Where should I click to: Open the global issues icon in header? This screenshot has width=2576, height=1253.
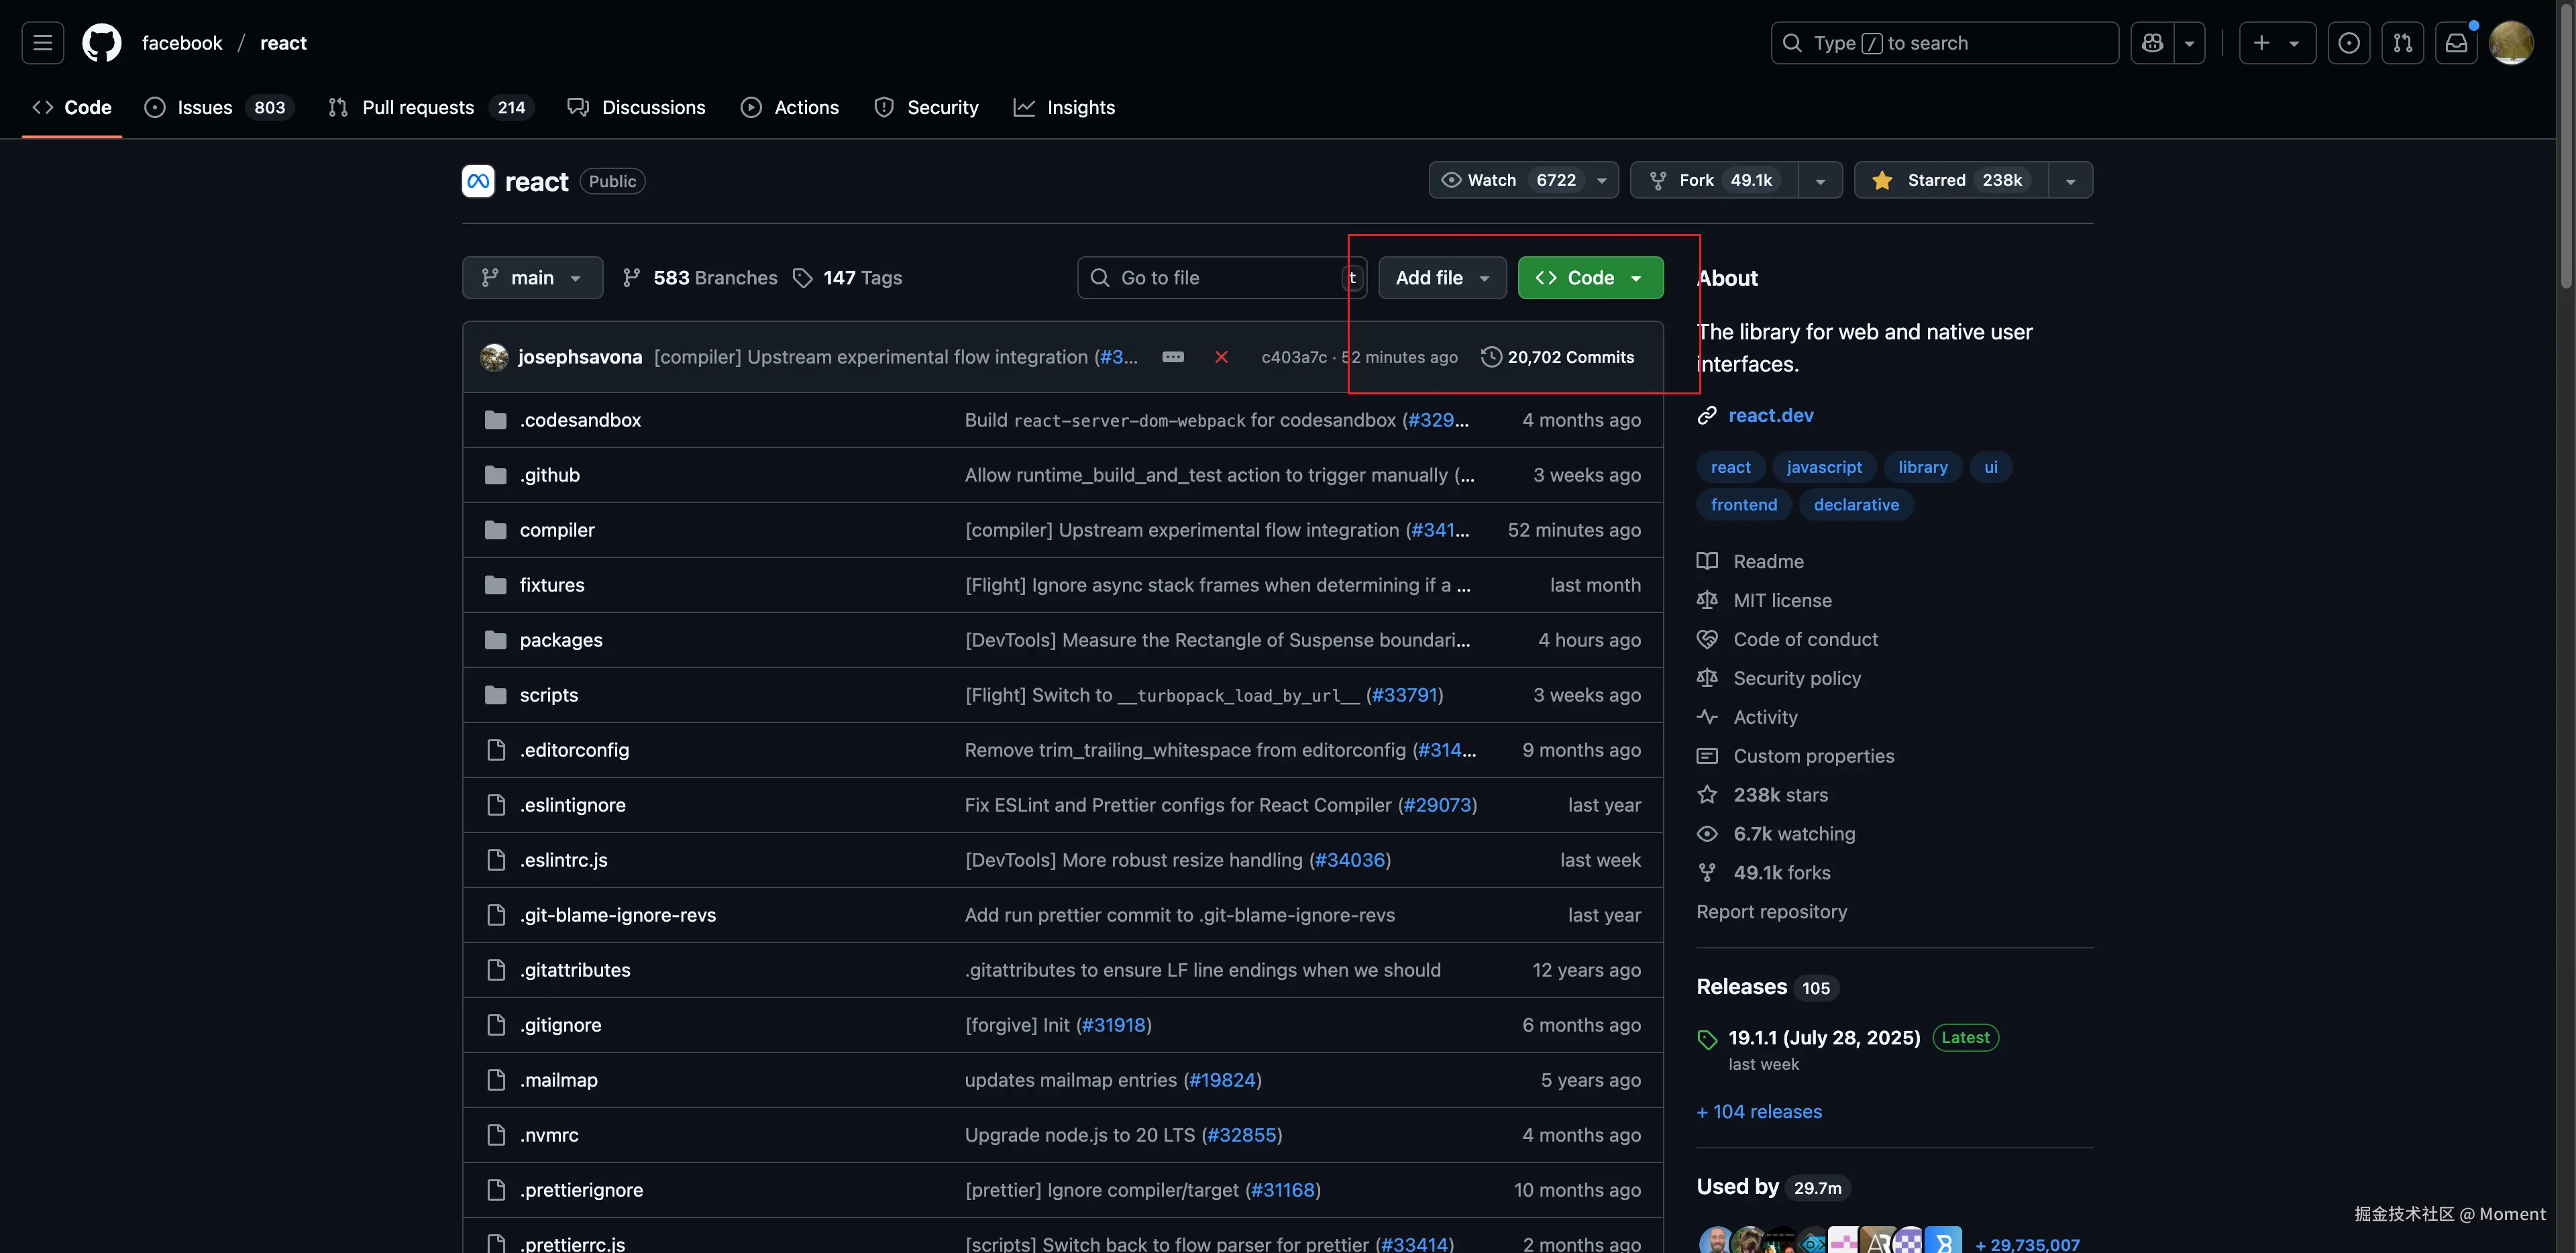point(2348,43)
